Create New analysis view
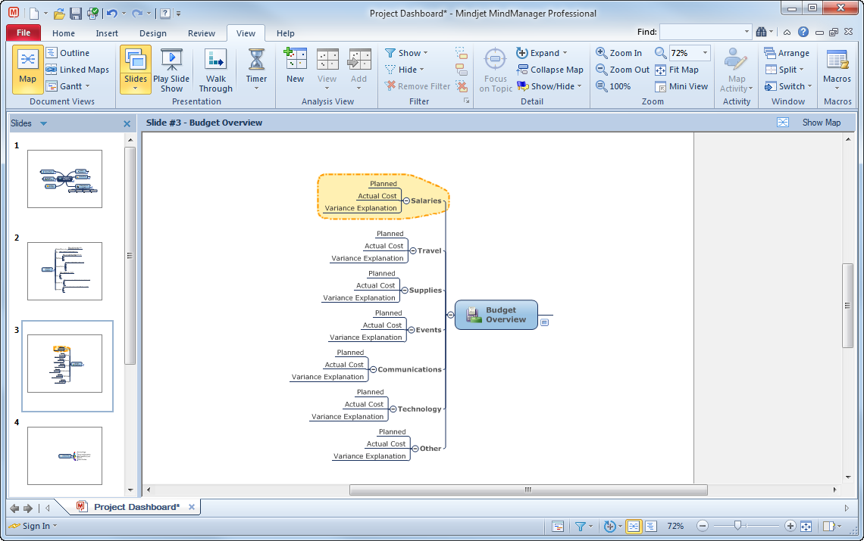 coord(296,66)
